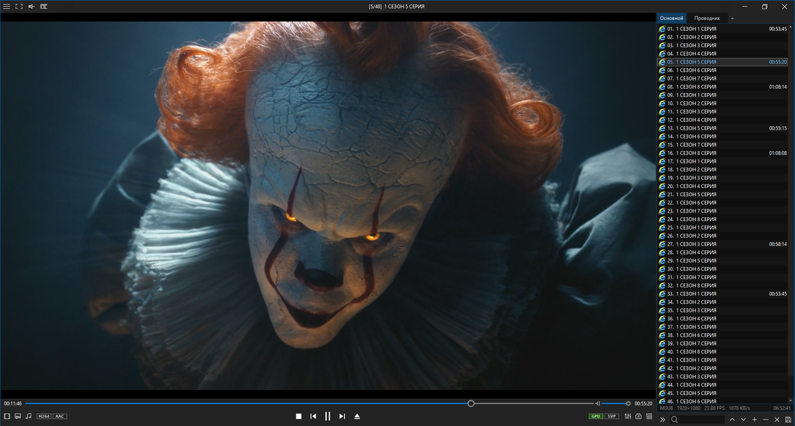Click the IE icon beside item 37
The image size is (795, 426).
[x=662, y=327]
